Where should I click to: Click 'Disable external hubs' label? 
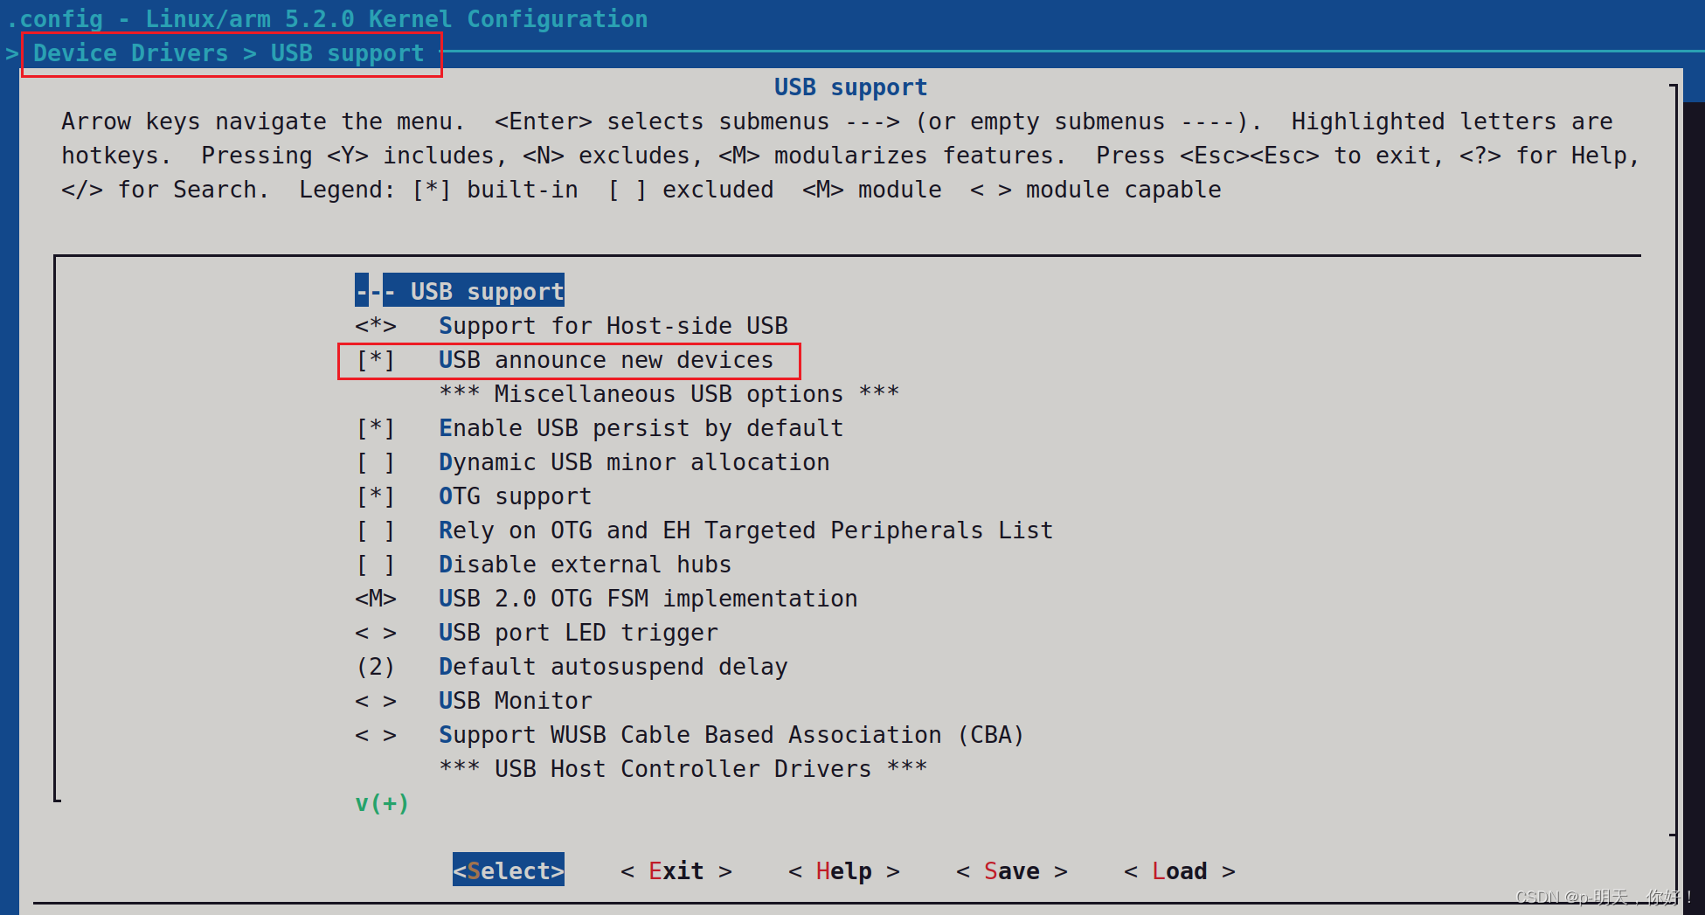[x=586, y=565]
